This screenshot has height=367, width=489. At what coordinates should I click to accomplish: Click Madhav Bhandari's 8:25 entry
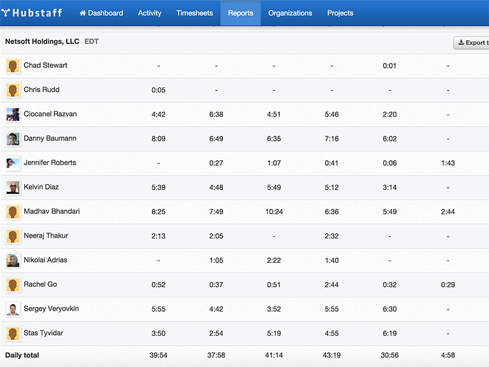(x=158, y=212)
